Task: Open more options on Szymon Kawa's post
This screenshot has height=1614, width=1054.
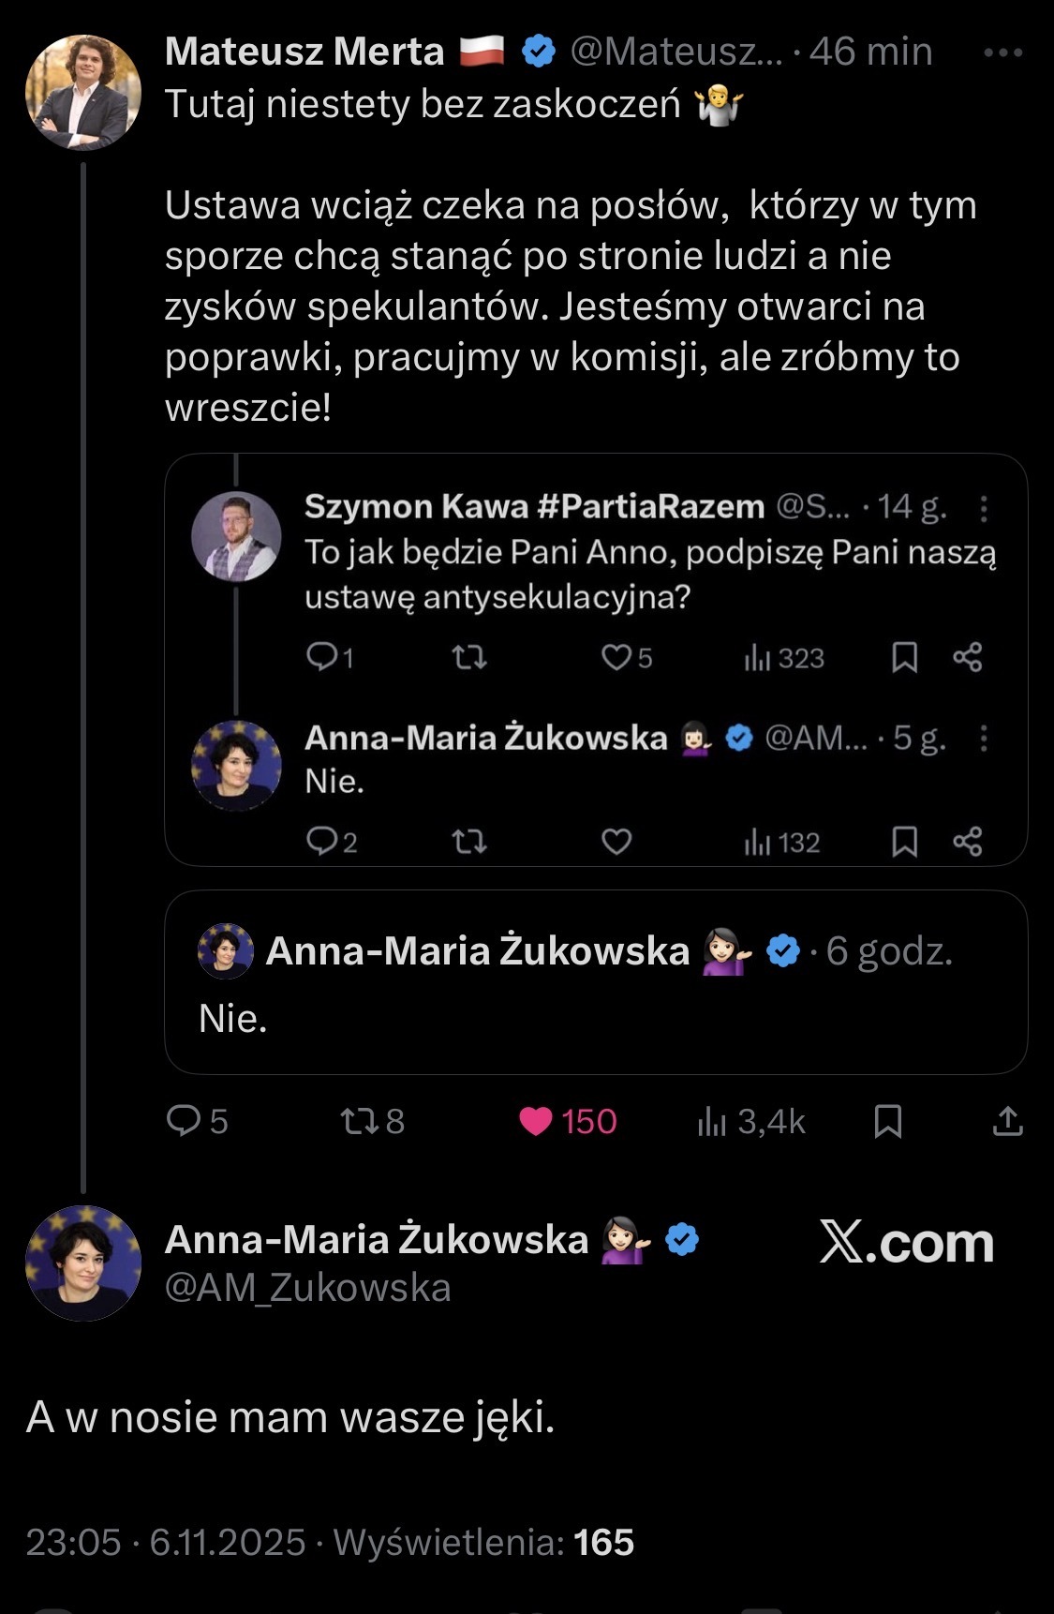Action: (983, 508)
